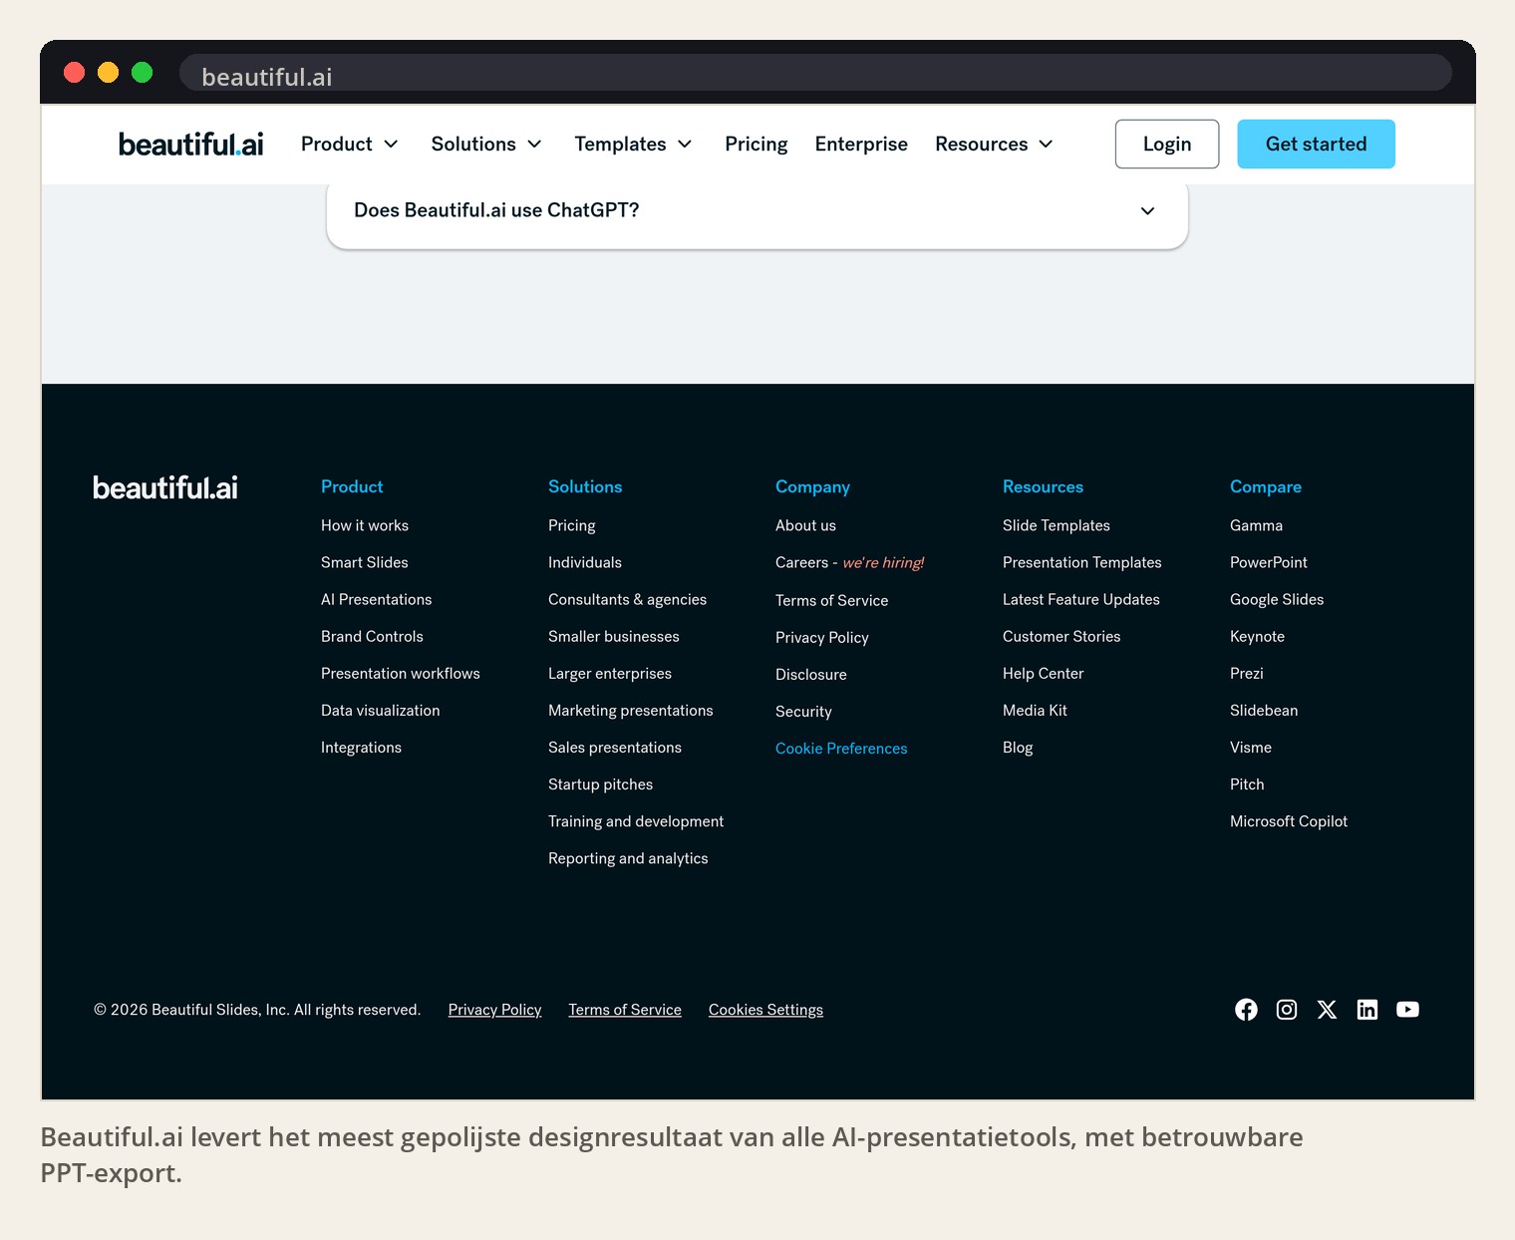The width and height of the screenshot is (1515, 1240).
Task: Open Sales presentations link
Action: coord(615,748)
